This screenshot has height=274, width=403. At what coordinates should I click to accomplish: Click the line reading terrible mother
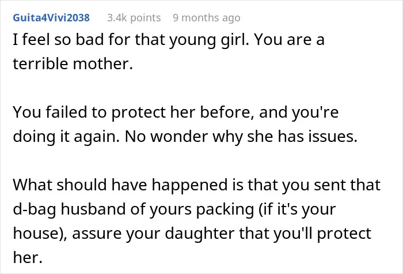point(73,63)
